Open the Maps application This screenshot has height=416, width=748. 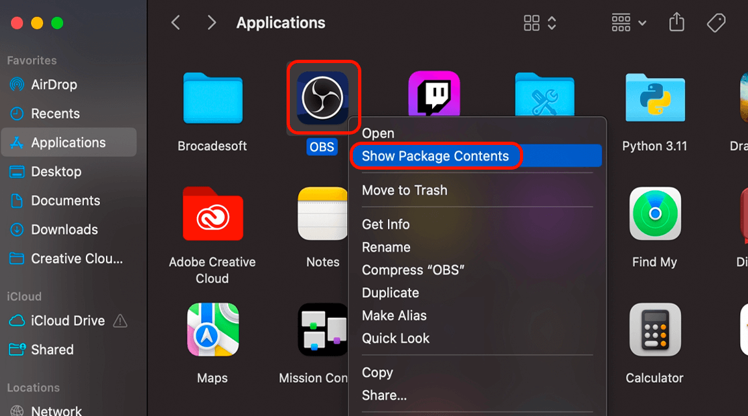(213, 330)
